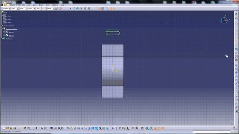Click the Open file icon

(x=7, y=128)
